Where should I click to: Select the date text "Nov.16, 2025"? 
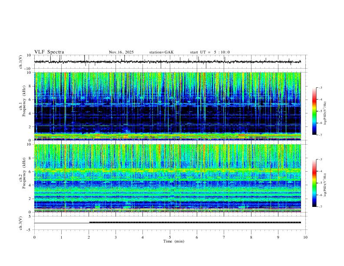coord(121,52)
